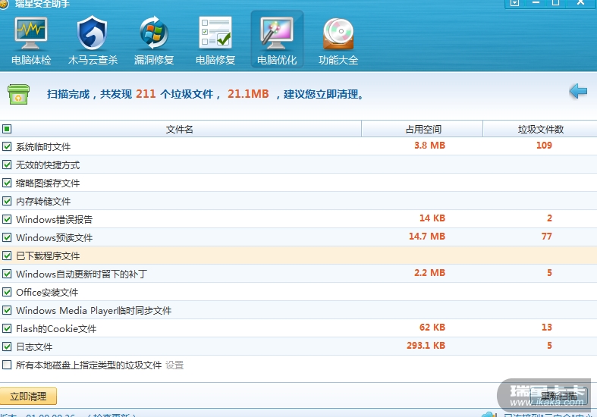Click the blue back arrow icon
The image size is (597, 417).
click(x=578, y=92)
